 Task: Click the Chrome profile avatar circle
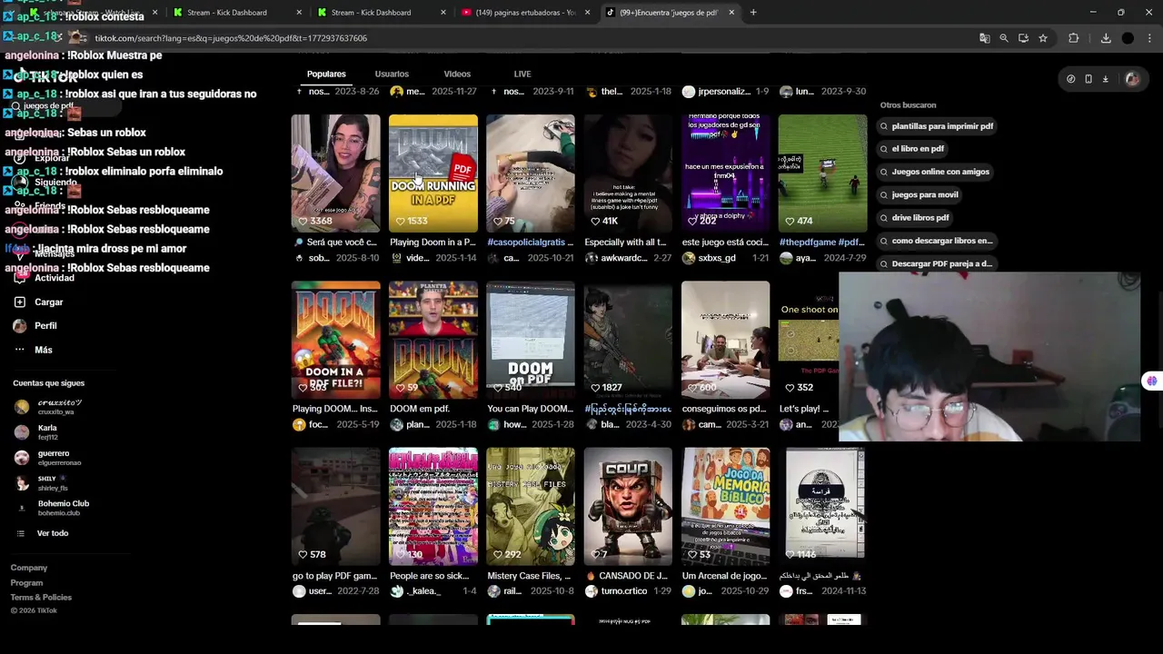click(1128, 38)
